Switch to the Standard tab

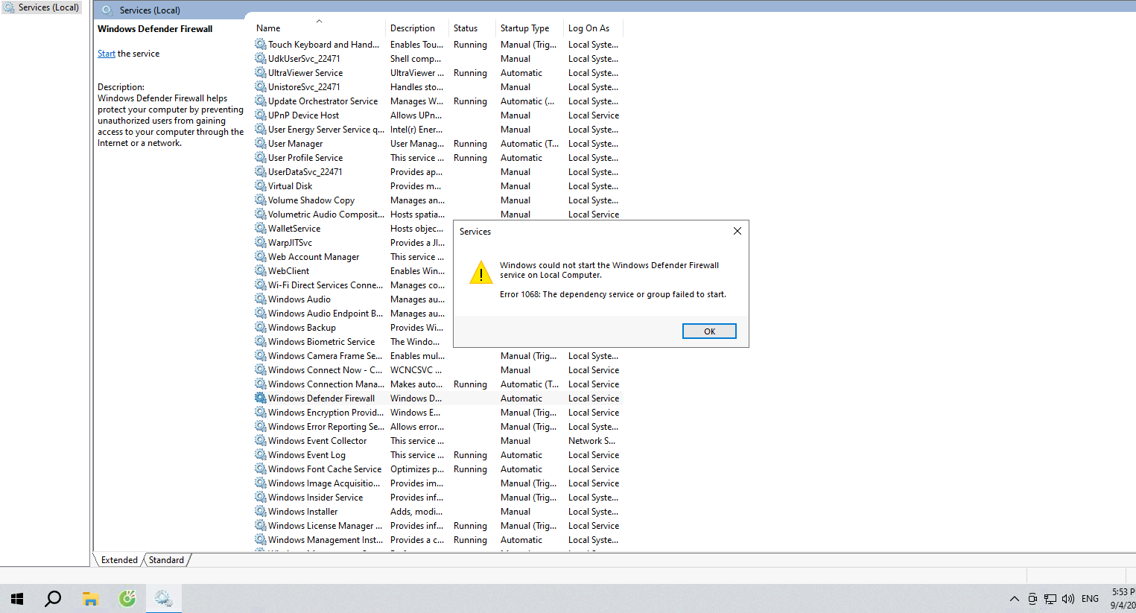pyautogui.click(x=166, y=560)
